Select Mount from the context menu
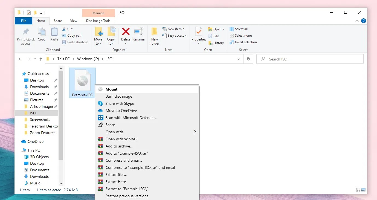377x200 pixels. (x=111, y=89)
